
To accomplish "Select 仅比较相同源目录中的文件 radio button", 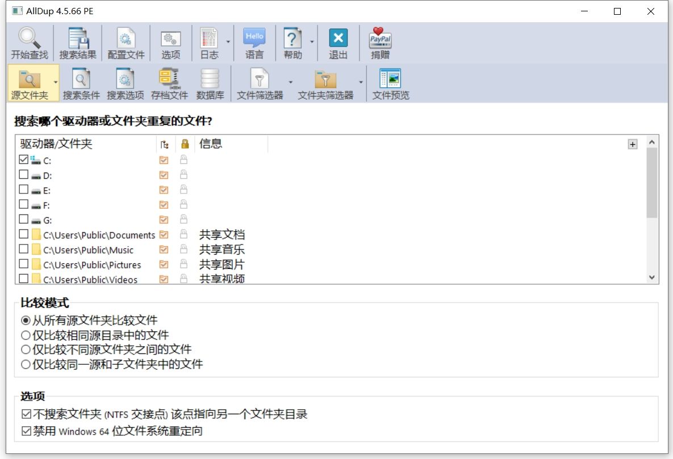I will pos(26,335).
